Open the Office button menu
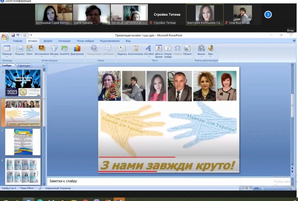The image size is (298, 201). 5,37
